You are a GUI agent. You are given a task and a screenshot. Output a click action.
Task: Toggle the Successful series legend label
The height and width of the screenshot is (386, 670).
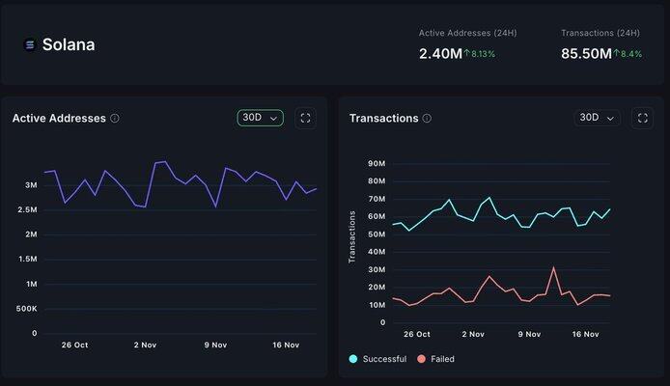384,358
